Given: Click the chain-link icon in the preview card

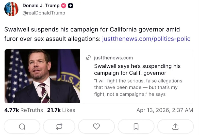Looking at the screenshot, I should click(x=89, y=58).
